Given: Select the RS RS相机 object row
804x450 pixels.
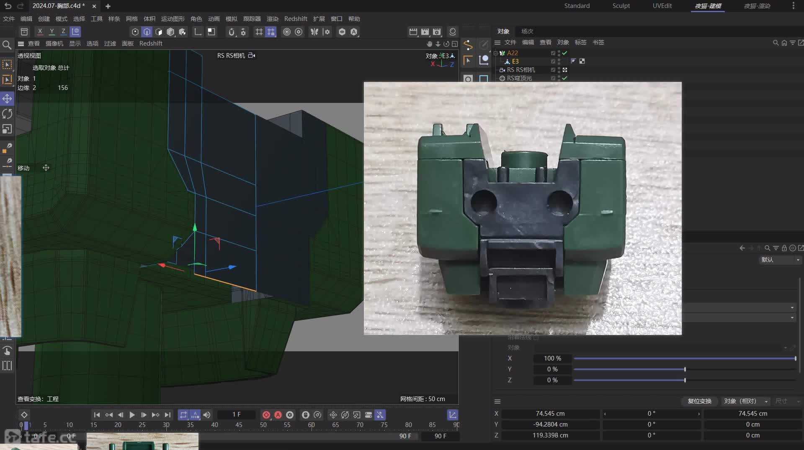Looking at the screenshot, I should (x=521, y=70).
